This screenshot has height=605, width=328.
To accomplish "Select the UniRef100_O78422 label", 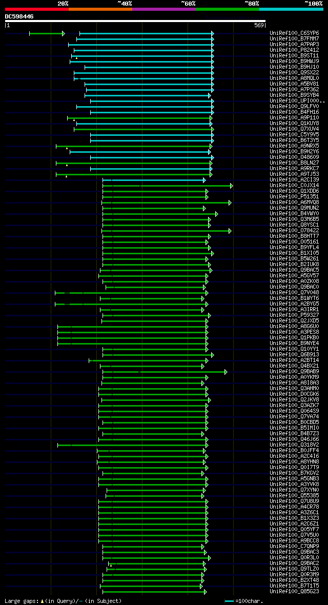I will pyautogui.click(x=294, y=230).
